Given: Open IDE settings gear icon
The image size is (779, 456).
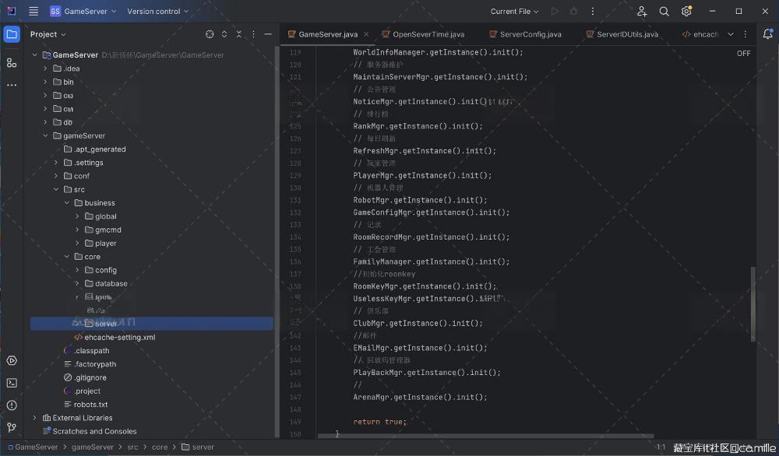Looking at the screenshot, I should (686, 12).
